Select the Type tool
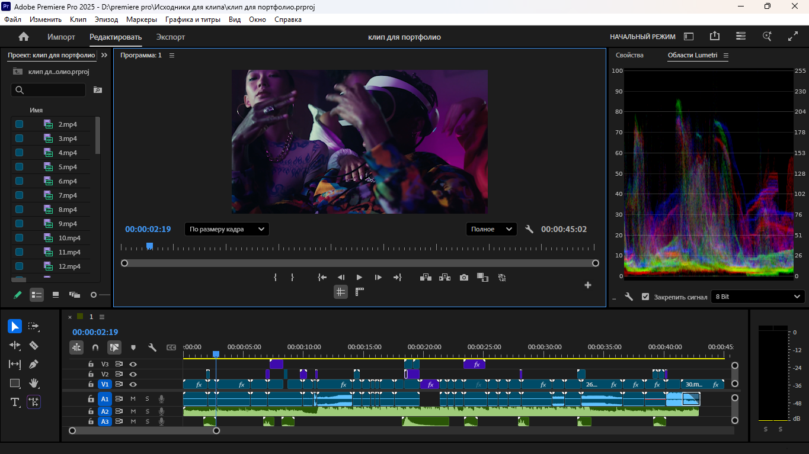Viewport: 809px width, 454px height. [15, 402]
